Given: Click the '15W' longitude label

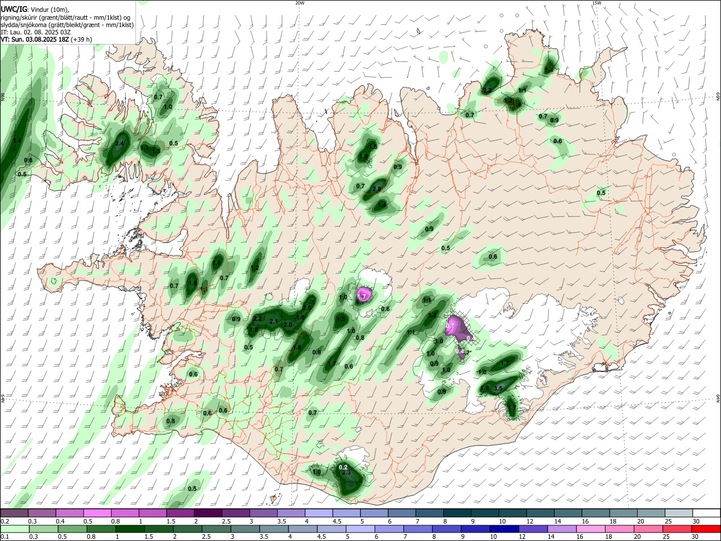Looking at the screenshot, I should pyautogui.click(x=596, y=3).
